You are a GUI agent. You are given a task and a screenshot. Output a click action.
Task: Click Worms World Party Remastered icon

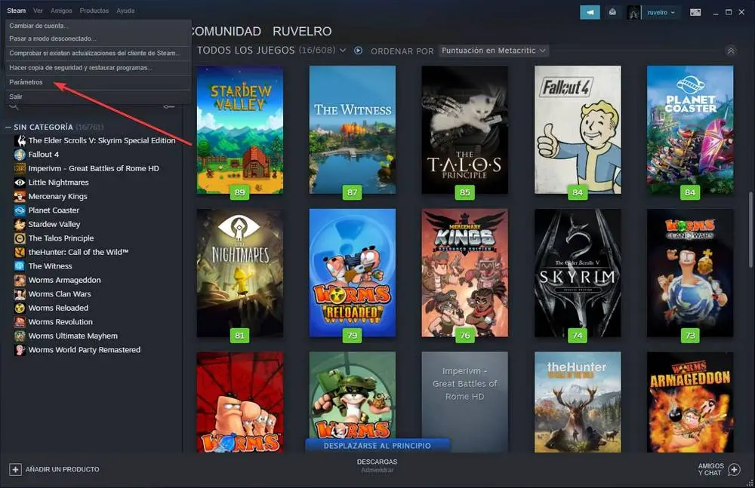(20, 350)
